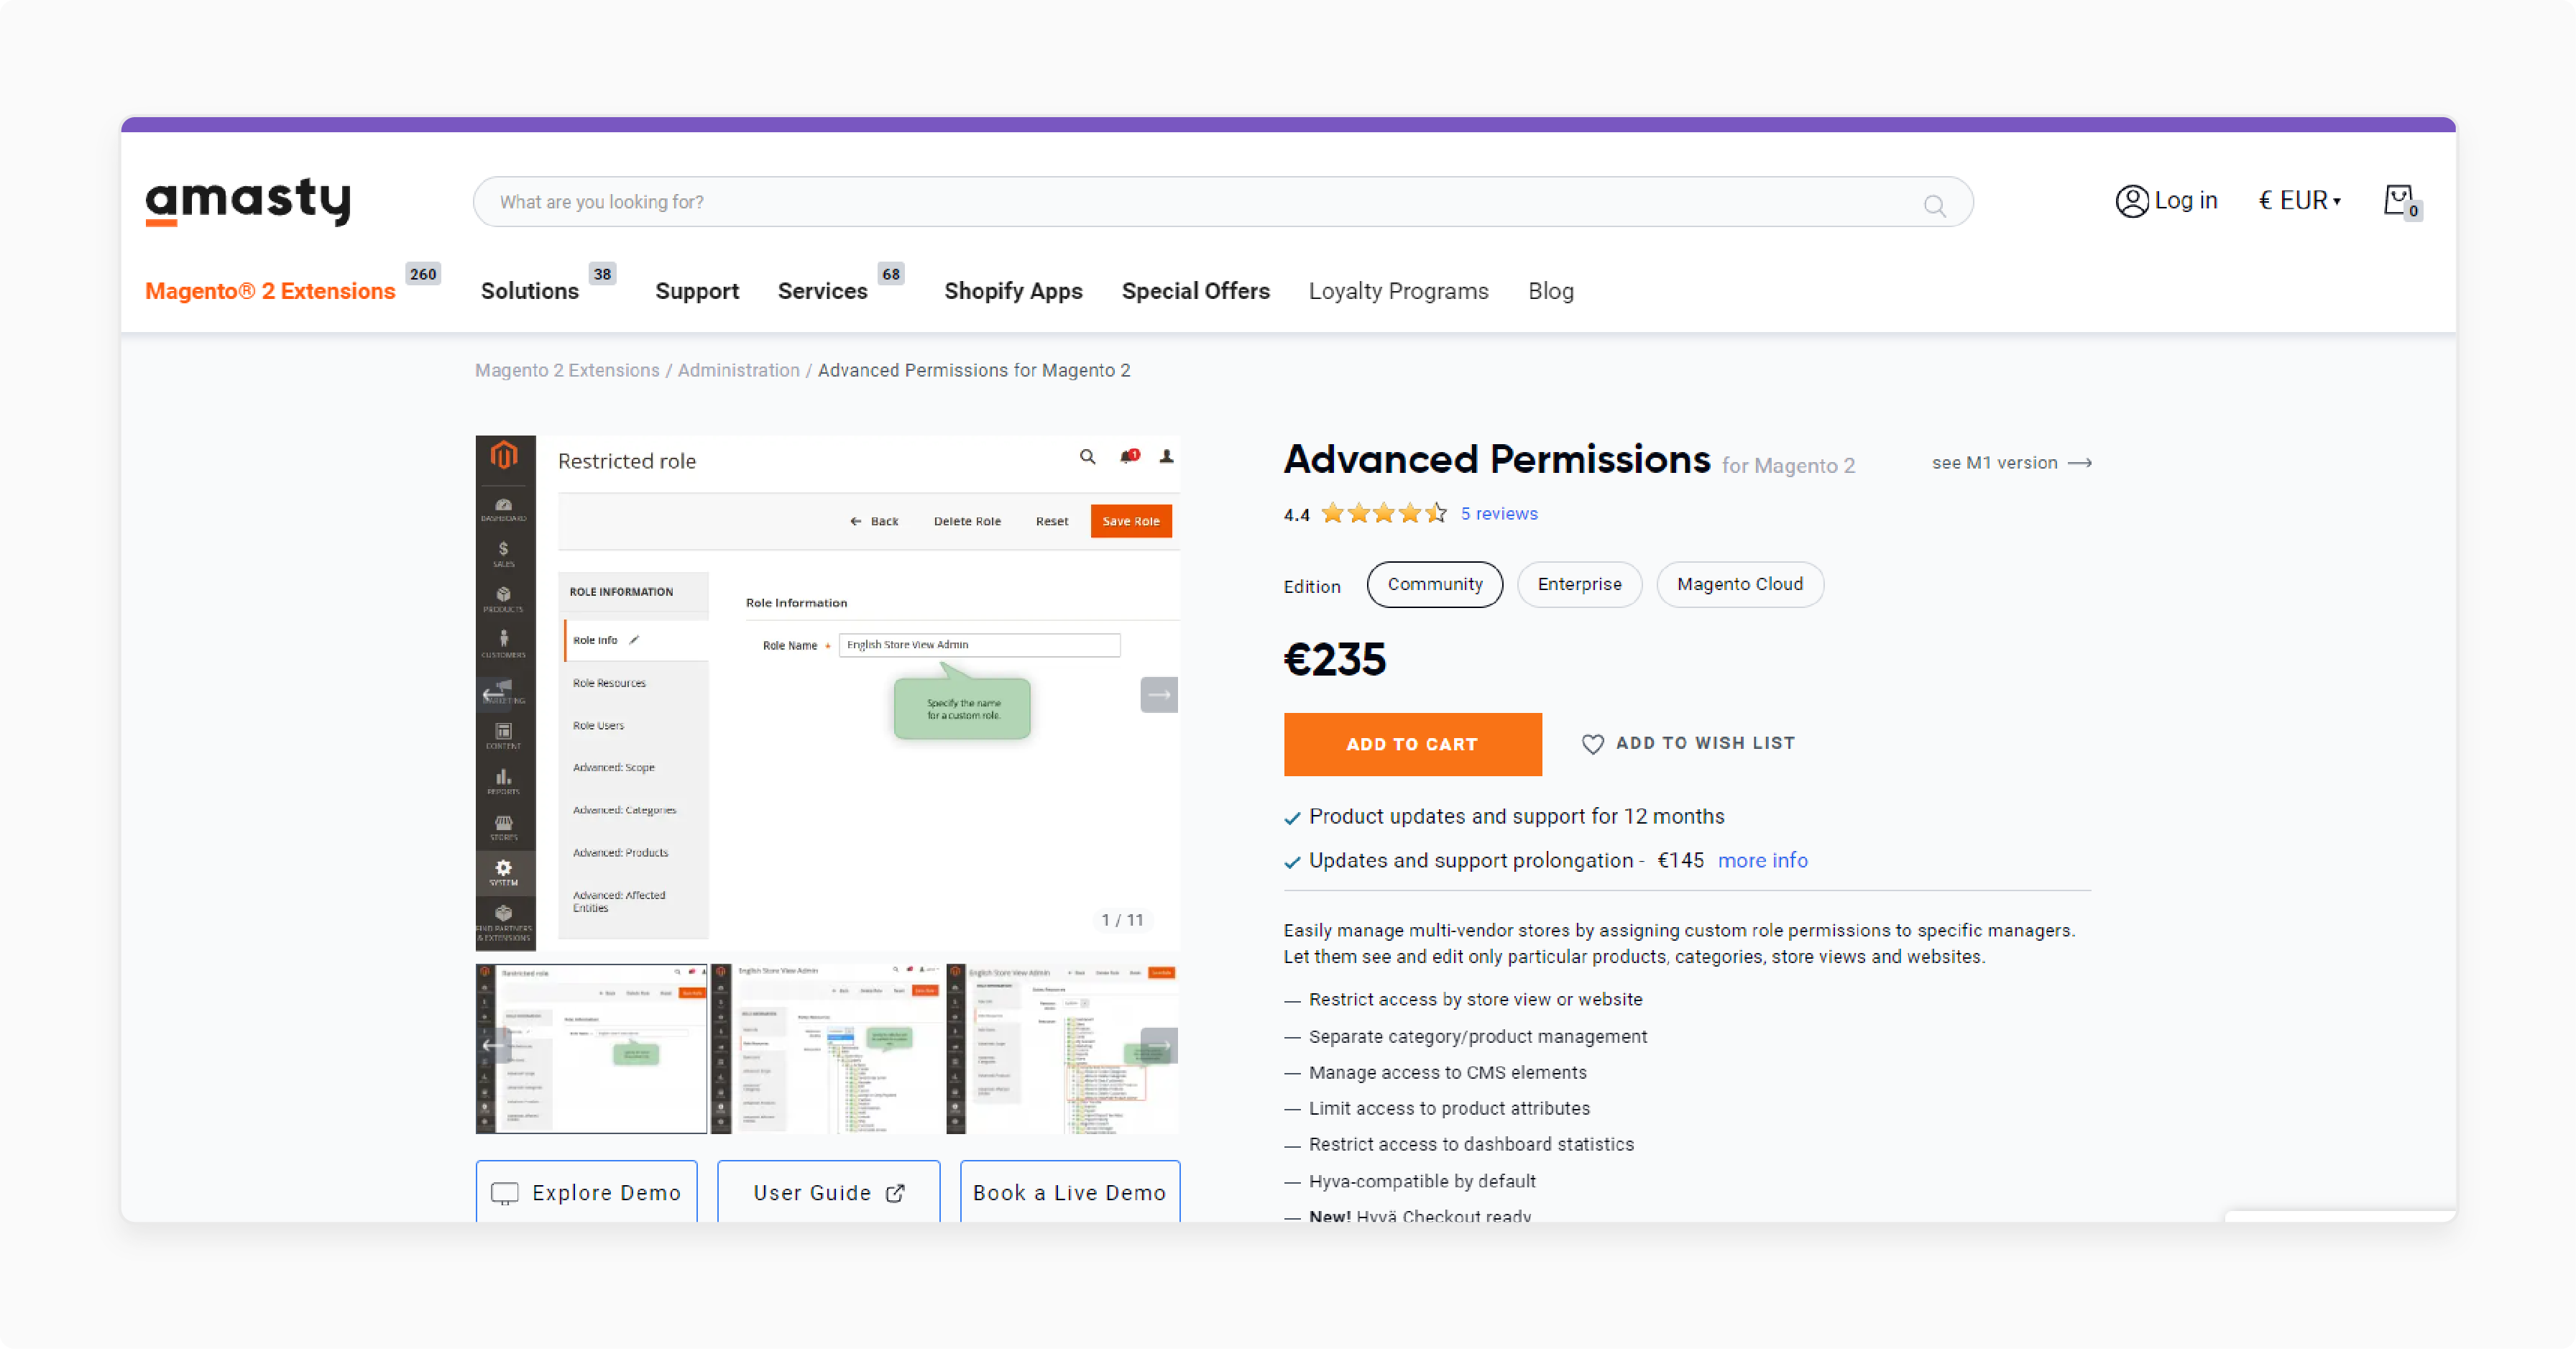The height and width of the screenshot is (1349, 2576).
Task: Click previous arrow on thumbnail strip
Action: [494, 1046]
